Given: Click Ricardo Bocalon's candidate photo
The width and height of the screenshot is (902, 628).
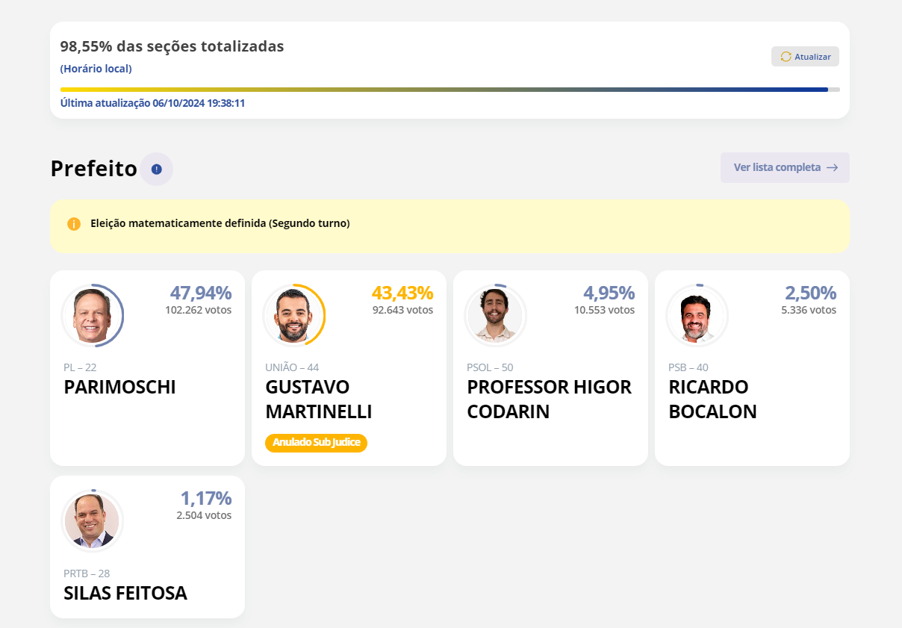Looking at the screenshot, I should coord(697,316).
